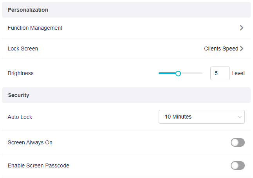Click the filled blue part of Brightness slider

167,73
